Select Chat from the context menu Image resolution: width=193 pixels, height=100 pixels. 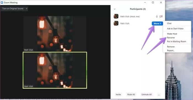click(x=169, y=23)
